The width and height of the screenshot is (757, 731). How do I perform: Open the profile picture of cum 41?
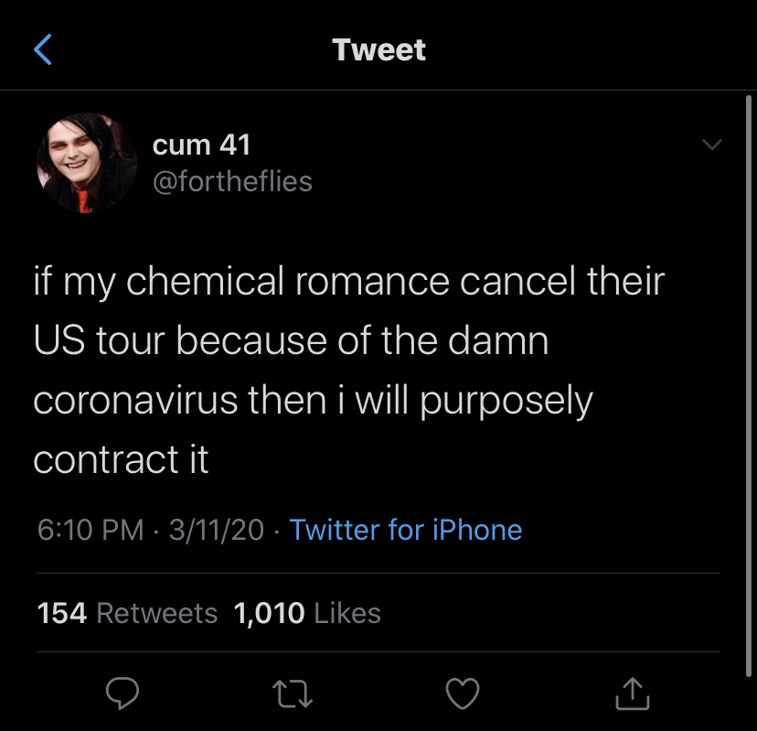tap(86, 163)
